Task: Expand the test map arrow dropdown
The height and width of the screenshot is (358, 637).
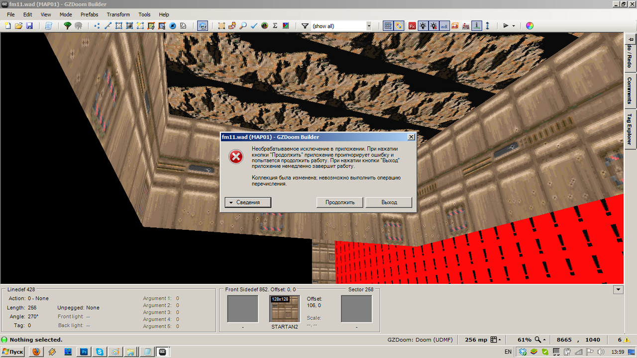Action: click(x=514, y=26)
